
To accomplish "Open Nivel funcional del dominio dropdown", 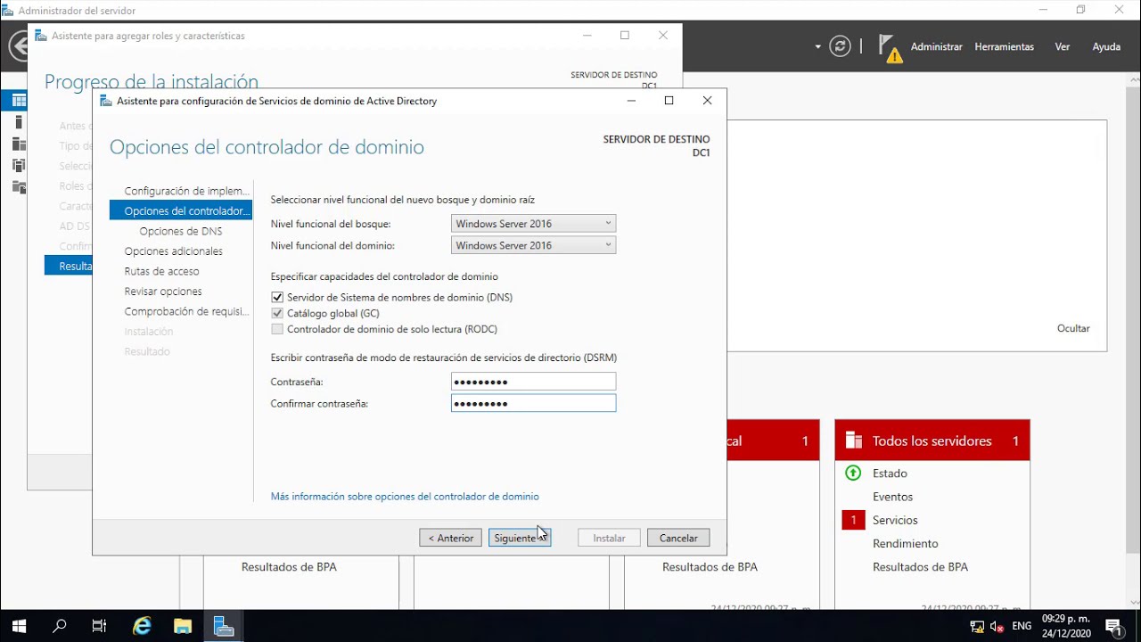I will click(x=533, y=245).
